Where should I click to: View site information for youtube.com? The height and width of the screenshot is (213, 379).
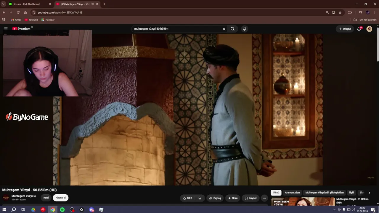34,12
